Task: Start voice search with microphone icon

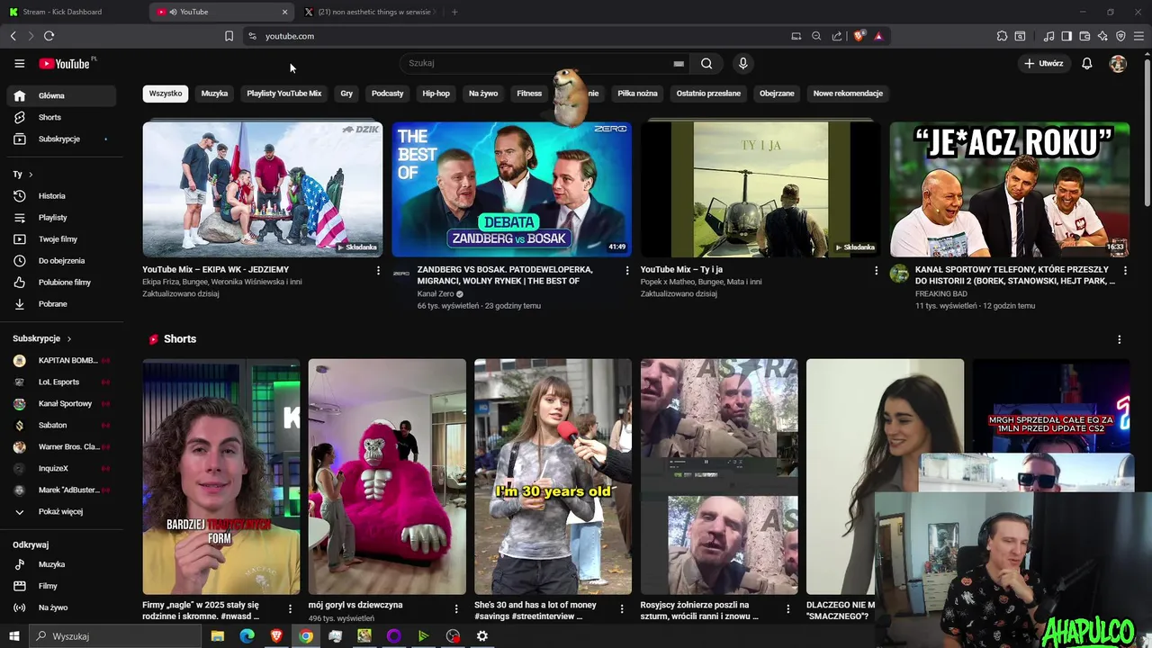Action: coord(742,64)
